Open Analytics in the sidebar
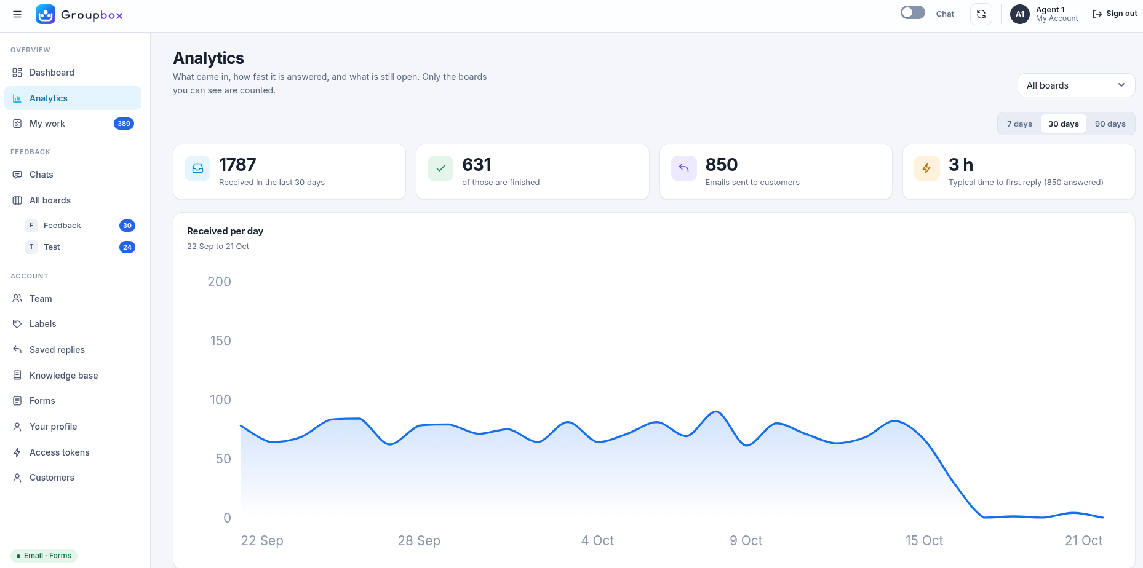Viewport: 1143px width, 568px height. [x=73, y=98]
